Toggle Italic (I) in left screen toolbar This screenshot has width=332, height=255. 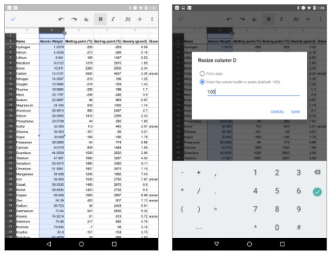coord(113,19)
